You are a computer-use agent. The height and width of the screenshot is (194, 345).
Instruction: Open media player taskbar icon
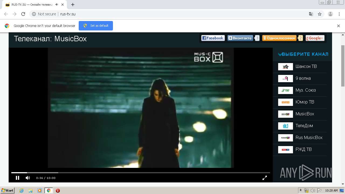click(x=40, y=190)
